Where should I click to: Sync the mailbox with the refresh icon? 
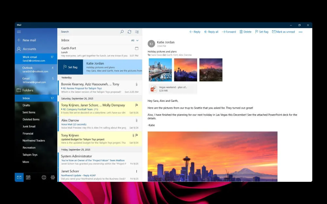(129, 32)
